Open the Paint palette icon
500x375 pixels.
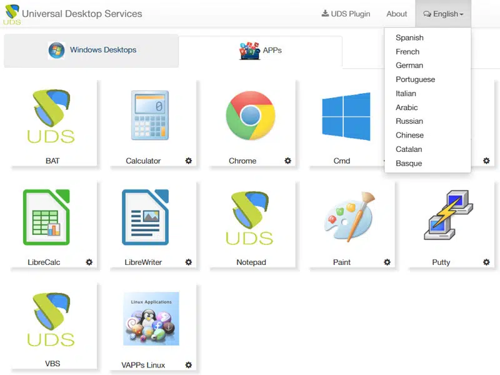point(349,217)
